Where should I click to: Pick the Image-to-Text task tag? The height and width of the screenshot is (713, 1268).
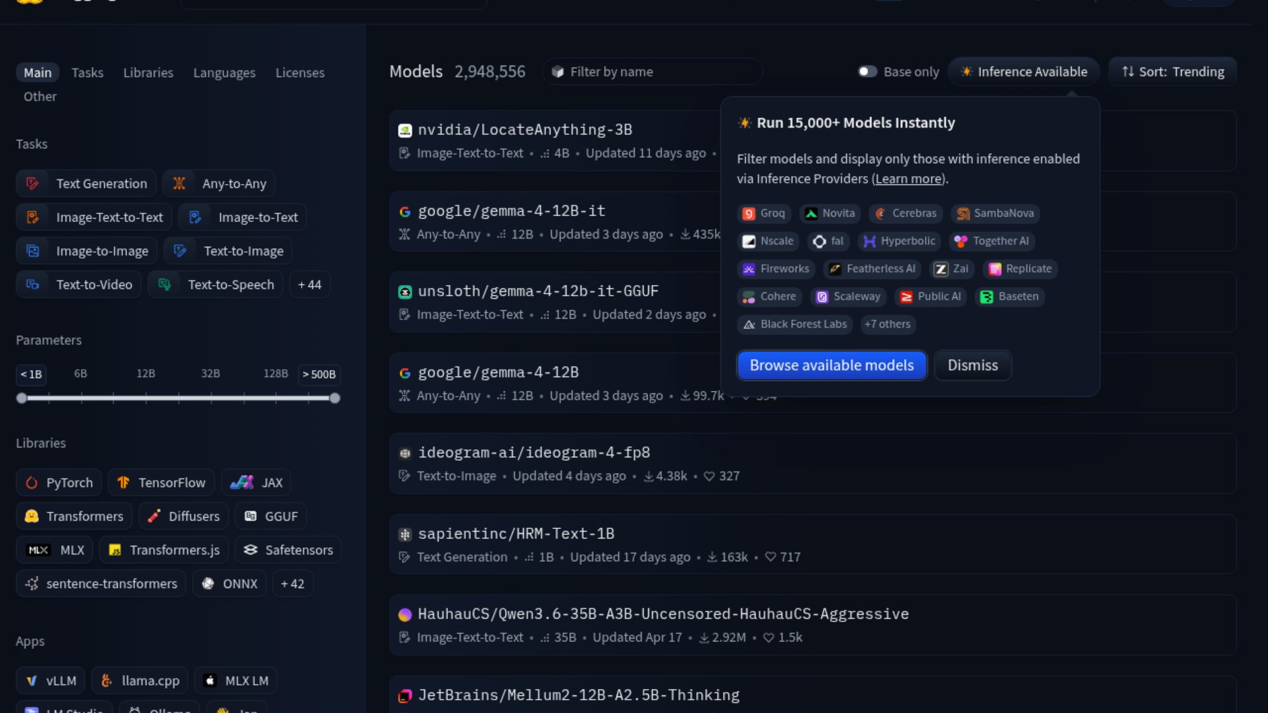tap(242, 217)
